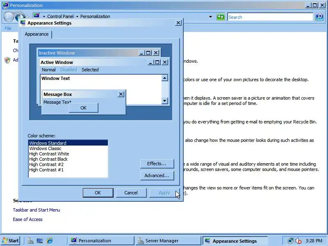Click the Appearance Settings dialog title icon
The height and width of the screenshot is (246, 328).
pos(23,23)
